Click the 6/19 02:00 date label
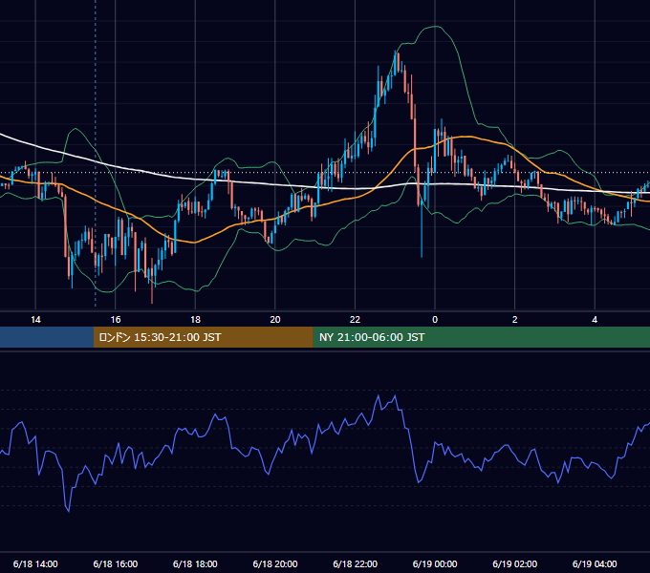 [515, 563]
